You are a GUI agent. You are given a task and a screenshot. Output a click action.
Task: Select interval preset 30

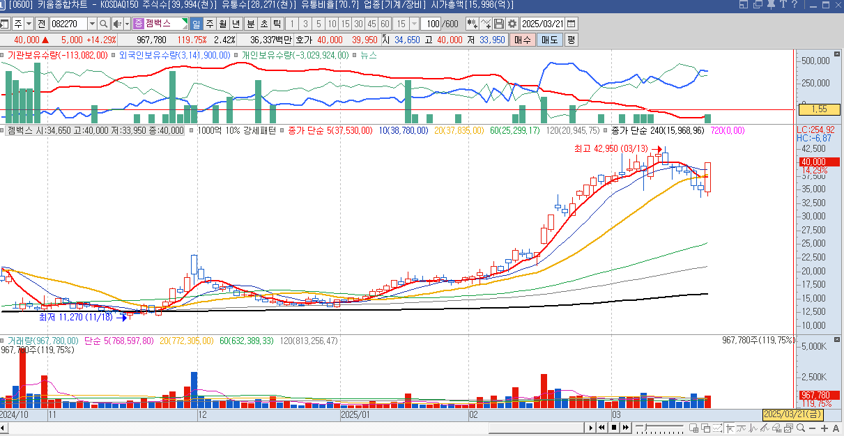point(358,24)
